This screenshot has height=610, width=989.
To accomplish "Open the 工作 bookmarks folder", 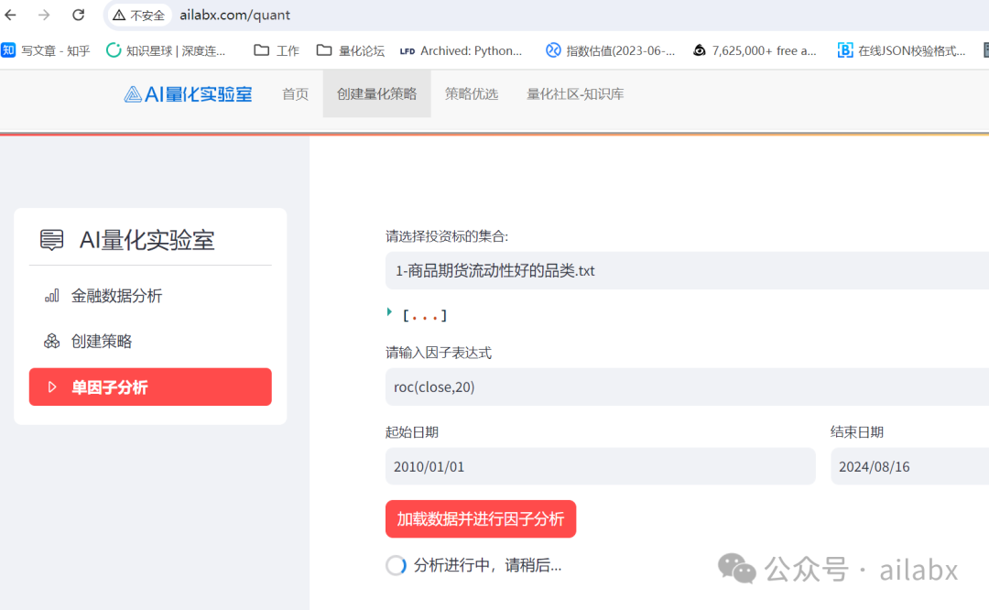I will (x=276, y=50).
